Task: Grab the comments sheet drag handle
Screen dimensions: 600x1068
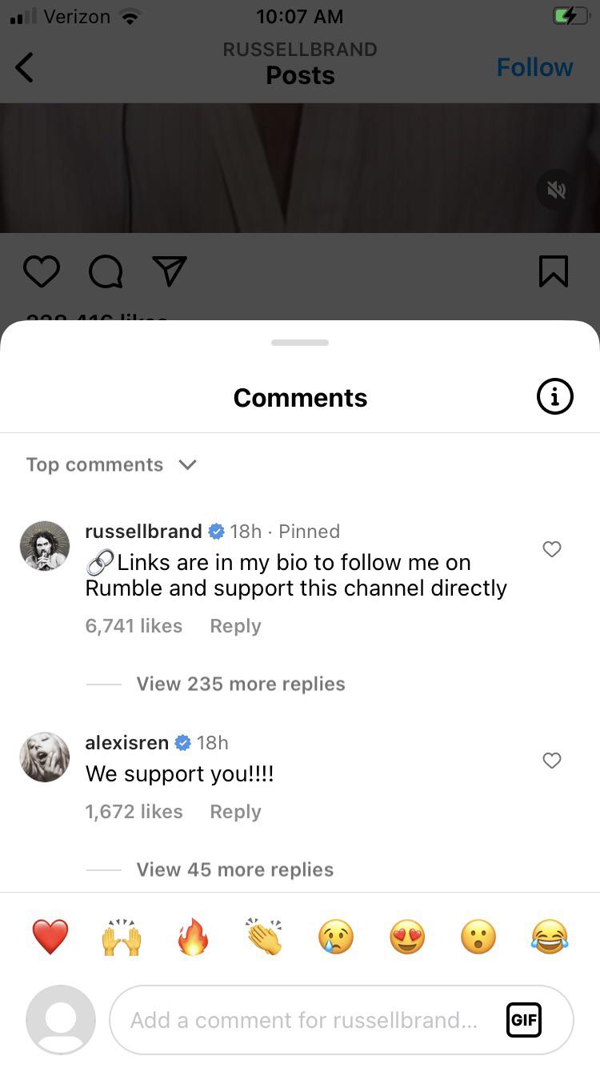Action: pyautogui.click(x=300, y=343)
